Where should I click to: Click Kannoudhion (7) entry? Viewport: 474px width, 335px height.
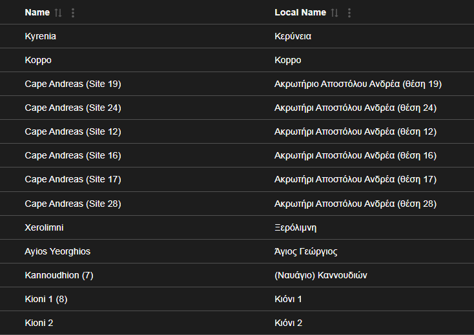[59, 275]
